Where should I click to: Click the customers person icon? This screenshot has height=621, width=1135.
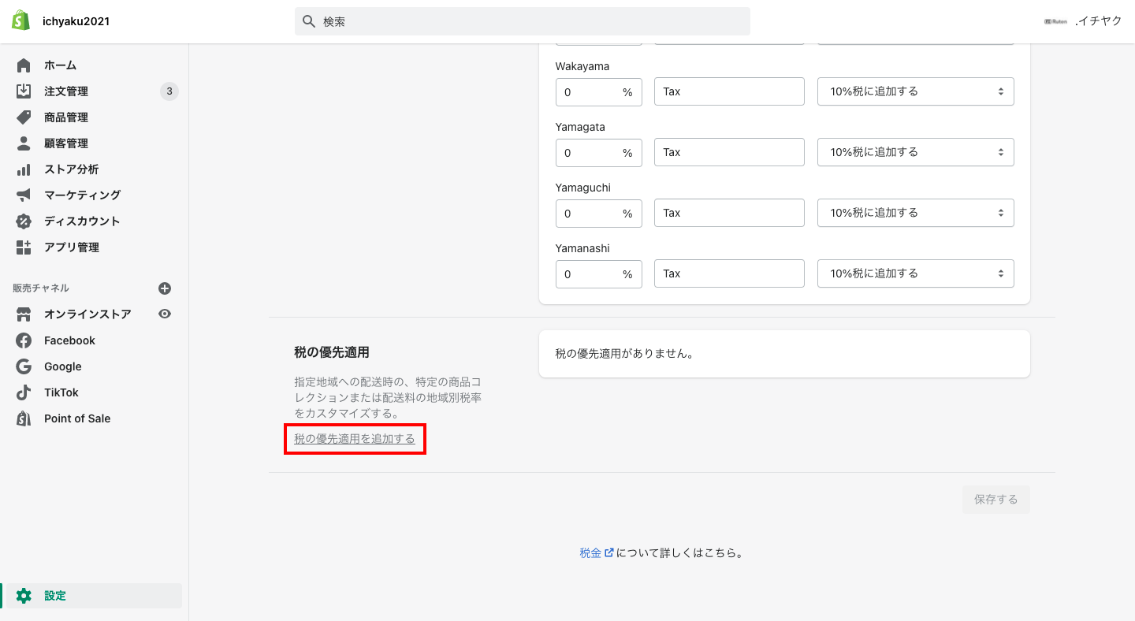click(x=24, y=143)
